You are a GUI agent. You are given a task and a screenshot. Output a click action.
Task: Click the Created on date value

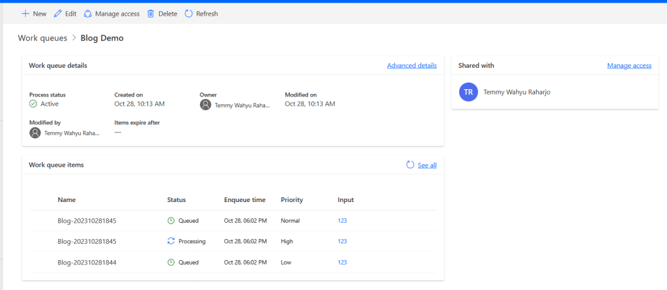(x=139, y=104)
